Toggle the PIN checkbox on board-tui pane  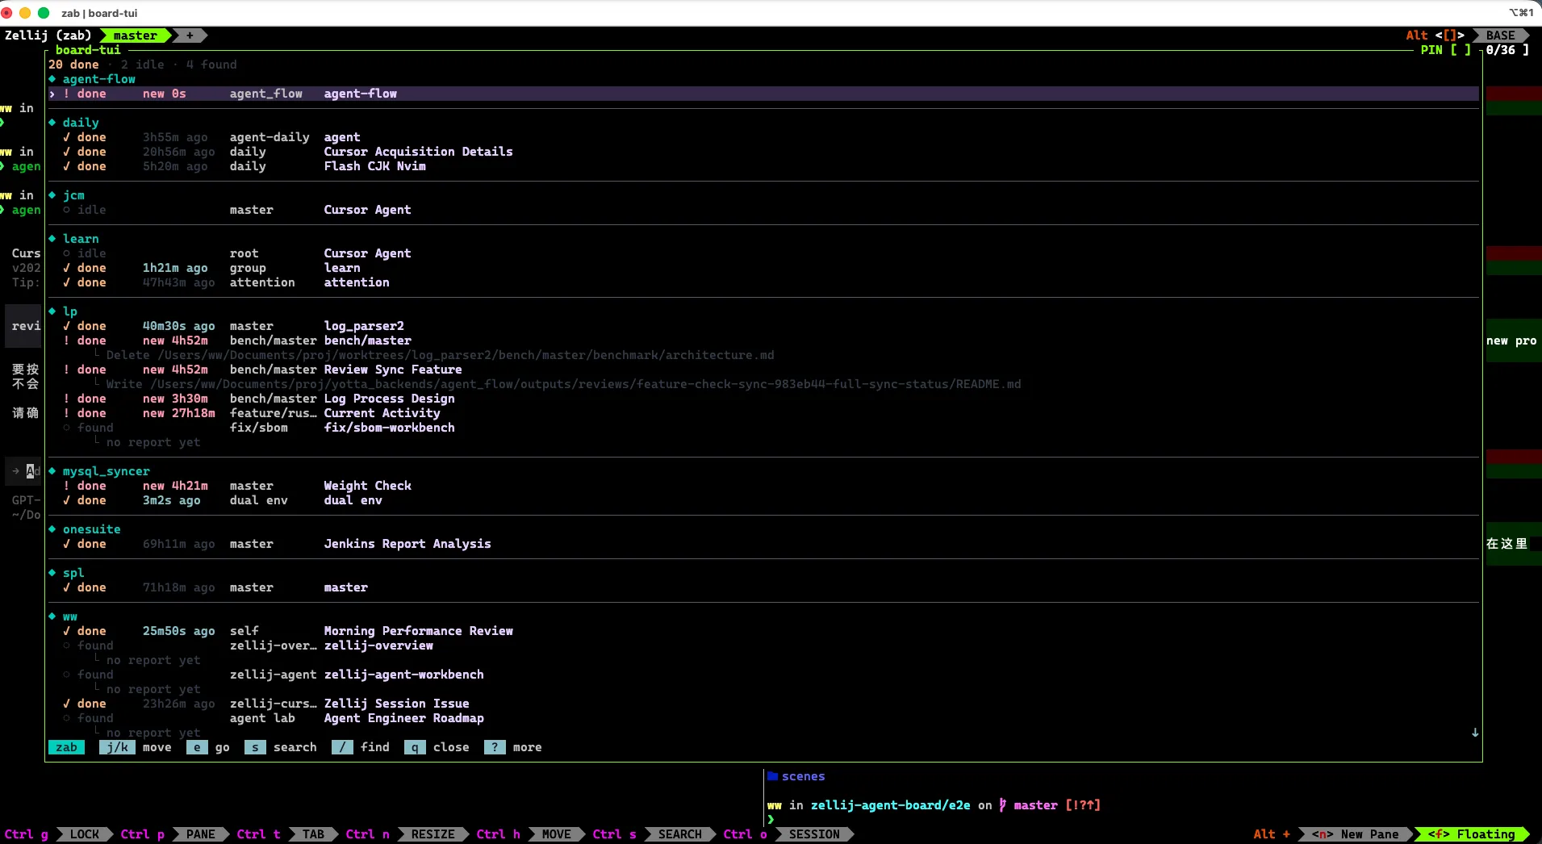1460,50
